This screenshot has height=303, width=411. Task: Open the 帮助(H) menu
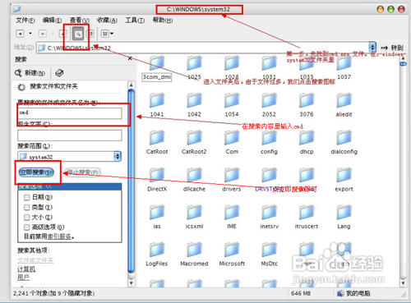coord(163,21)
